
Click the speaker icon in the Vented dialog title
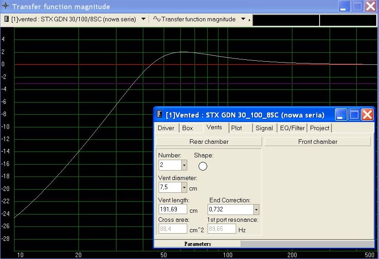pyautogui.click(x=160, y=114)
